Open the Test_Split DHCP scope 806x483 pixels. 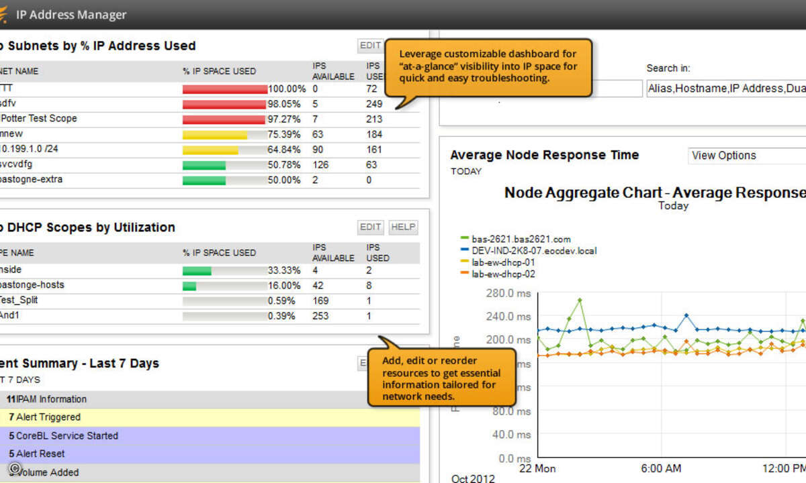(19, 301)
